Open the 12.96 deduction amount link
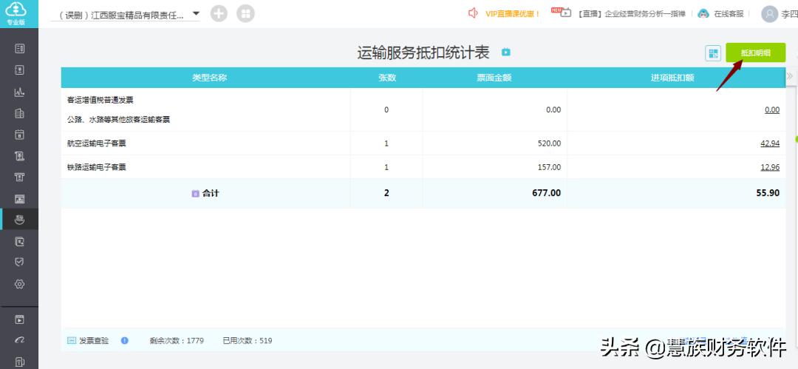The width and height of the screenshot is (798, 369). tap(770, 166)
